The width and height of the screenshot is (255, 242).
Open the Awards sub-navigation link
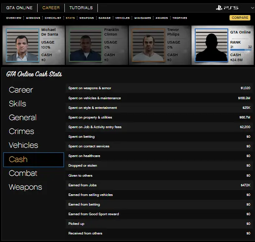[x=162, y=18]
